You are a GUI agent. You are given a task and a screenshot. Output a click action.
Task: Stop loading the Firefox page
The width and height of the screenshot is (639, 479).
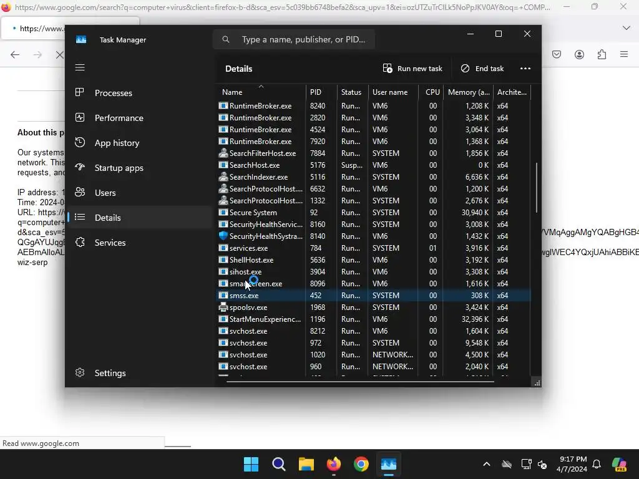tap(59, 55)
